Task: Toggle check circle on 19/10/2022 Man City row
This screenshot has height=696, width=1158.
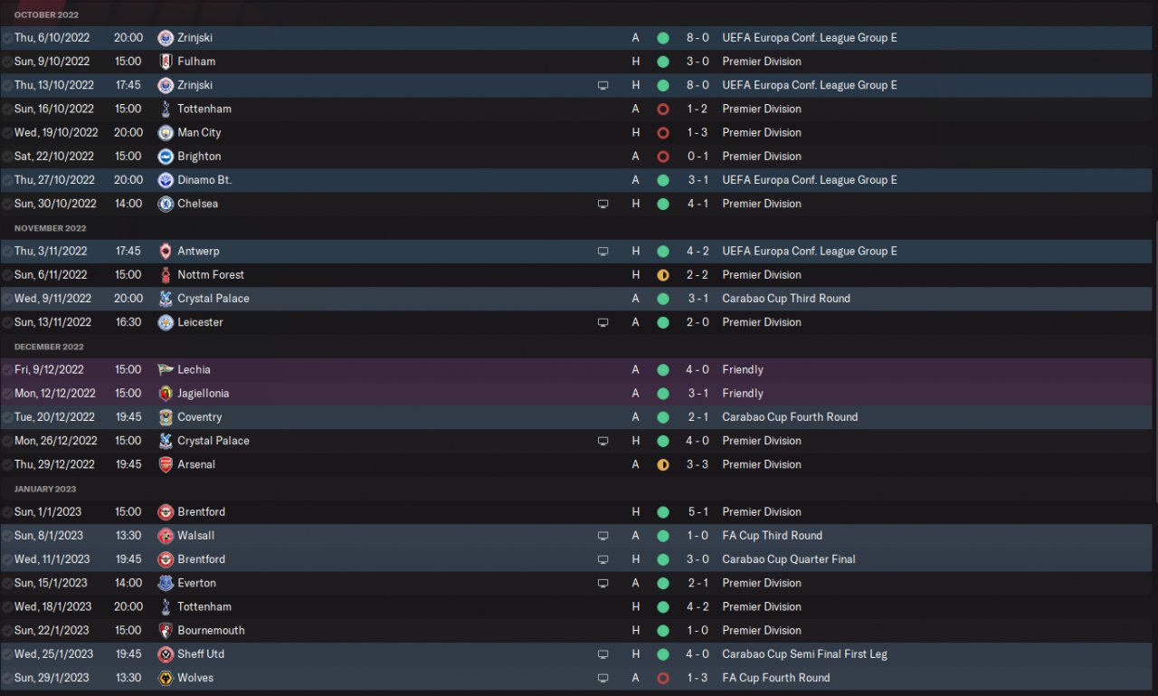Action: pos(7,132)
